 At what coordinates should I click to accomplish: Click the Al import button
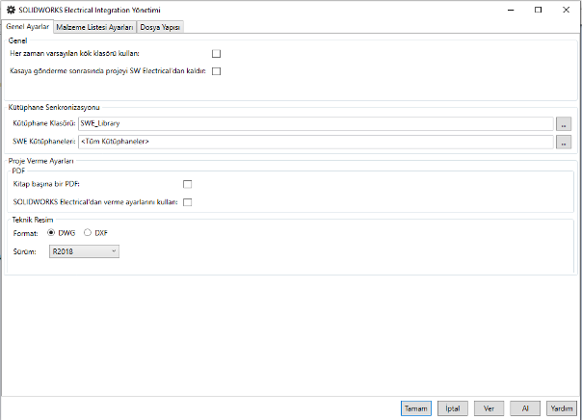click(x=525, y=408)
